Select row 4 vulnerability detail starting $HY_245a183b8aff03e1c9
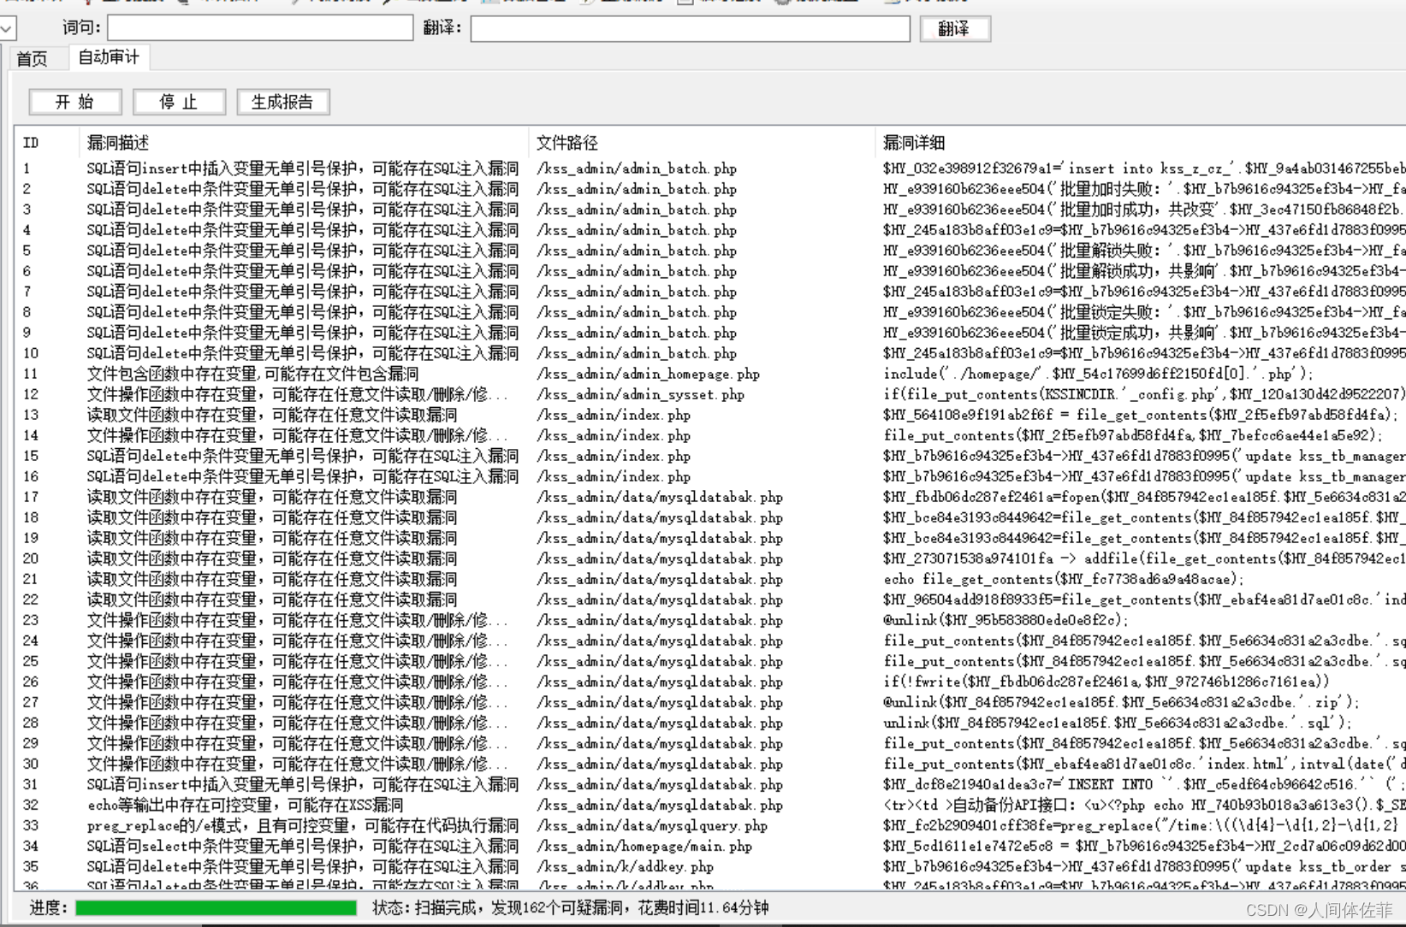This screenshot has width=1406, height=927. (1144, 230)
